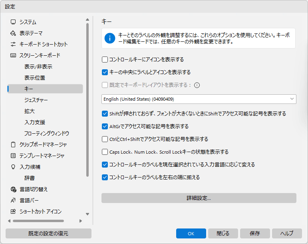The image size is (308, 244).
Task: Uncheck キーの中央にラベルとアイコンを表示する
Action: [105, 72]
